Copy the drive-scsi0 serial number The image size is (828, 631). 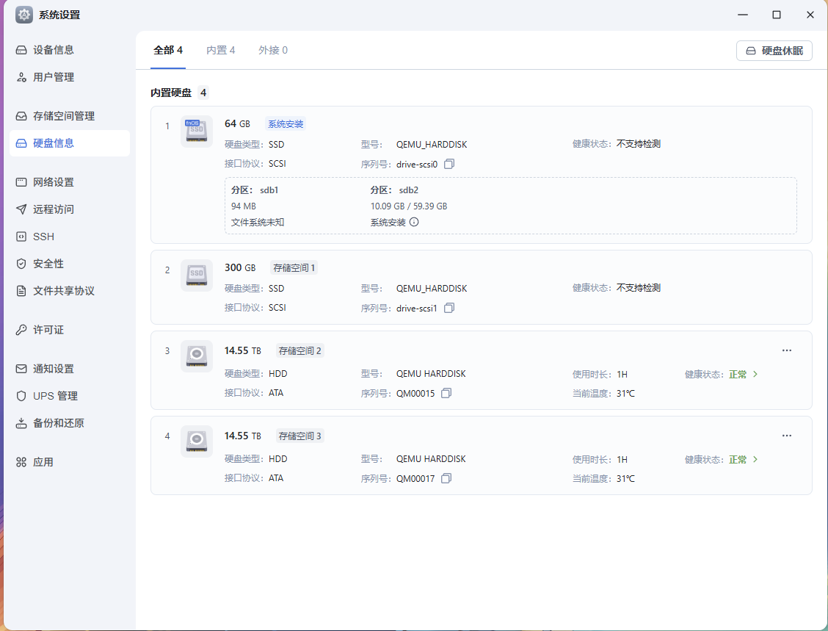coord(449,163)
